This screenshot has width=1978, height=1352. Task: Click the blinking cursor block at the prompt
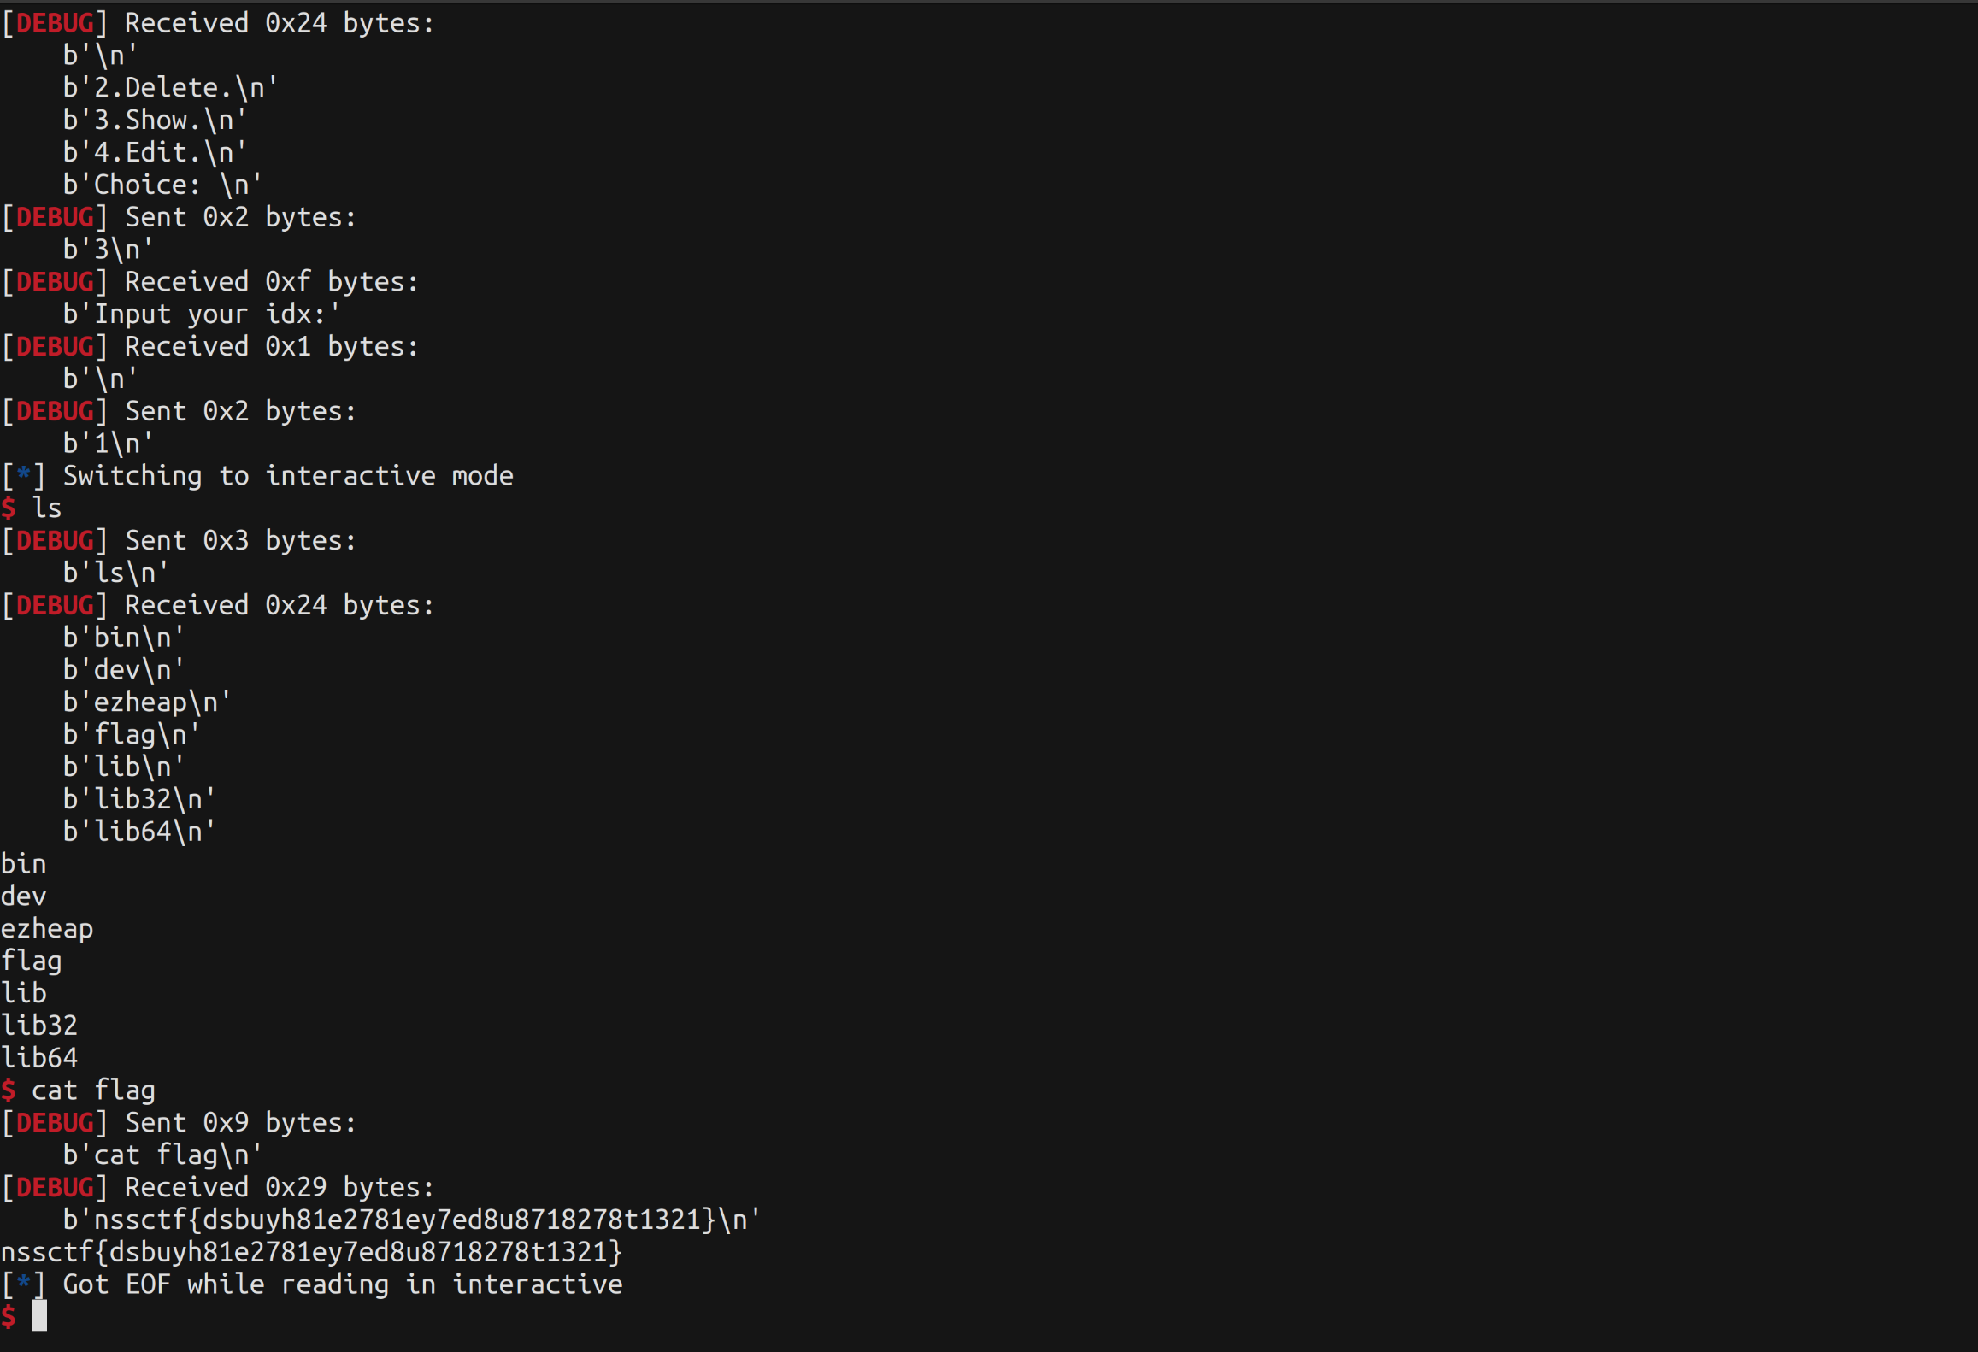click(x=39, y=1316)
